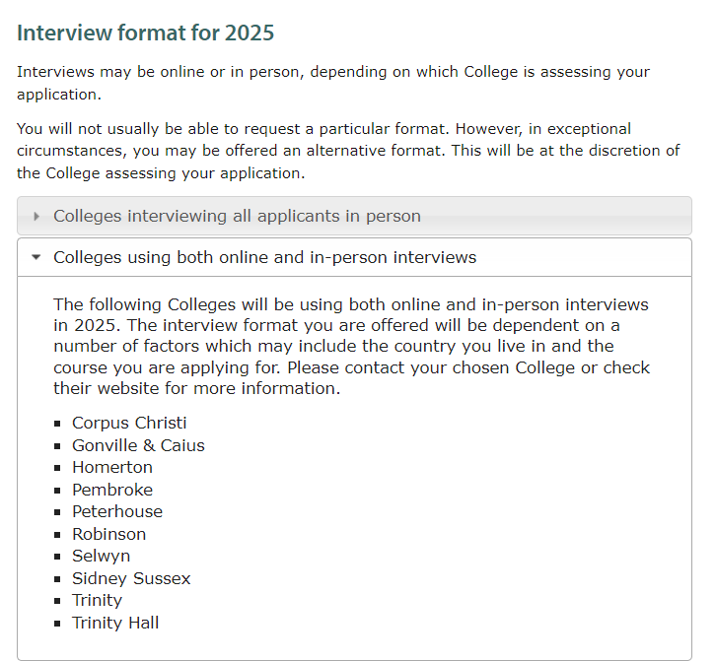This screenshot has height=661, width=716.
Task: Select the Gonville & Caius list entry
Action: point(138,445)
